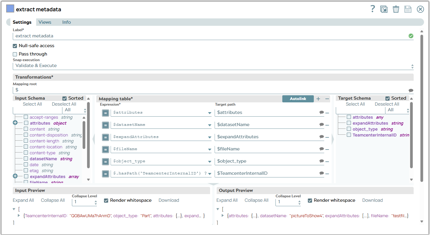
Task: Expand the first record in Input Preview
Action: click(x=19, y=216)
